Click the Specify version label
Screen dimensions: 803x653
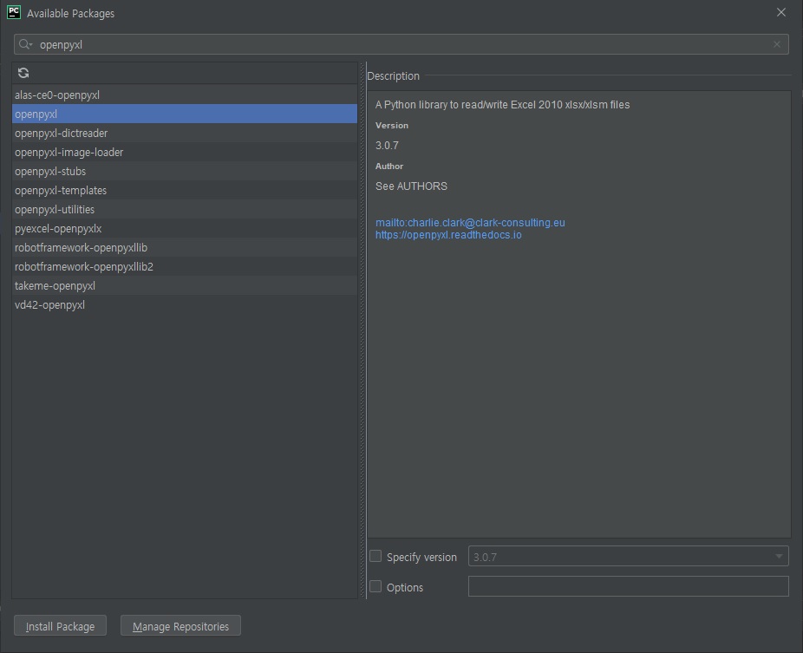421,558
